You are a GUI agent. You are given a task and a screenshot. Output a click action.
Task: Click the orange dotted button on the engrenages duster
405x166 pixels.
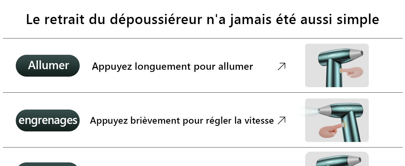pos(344,125)
